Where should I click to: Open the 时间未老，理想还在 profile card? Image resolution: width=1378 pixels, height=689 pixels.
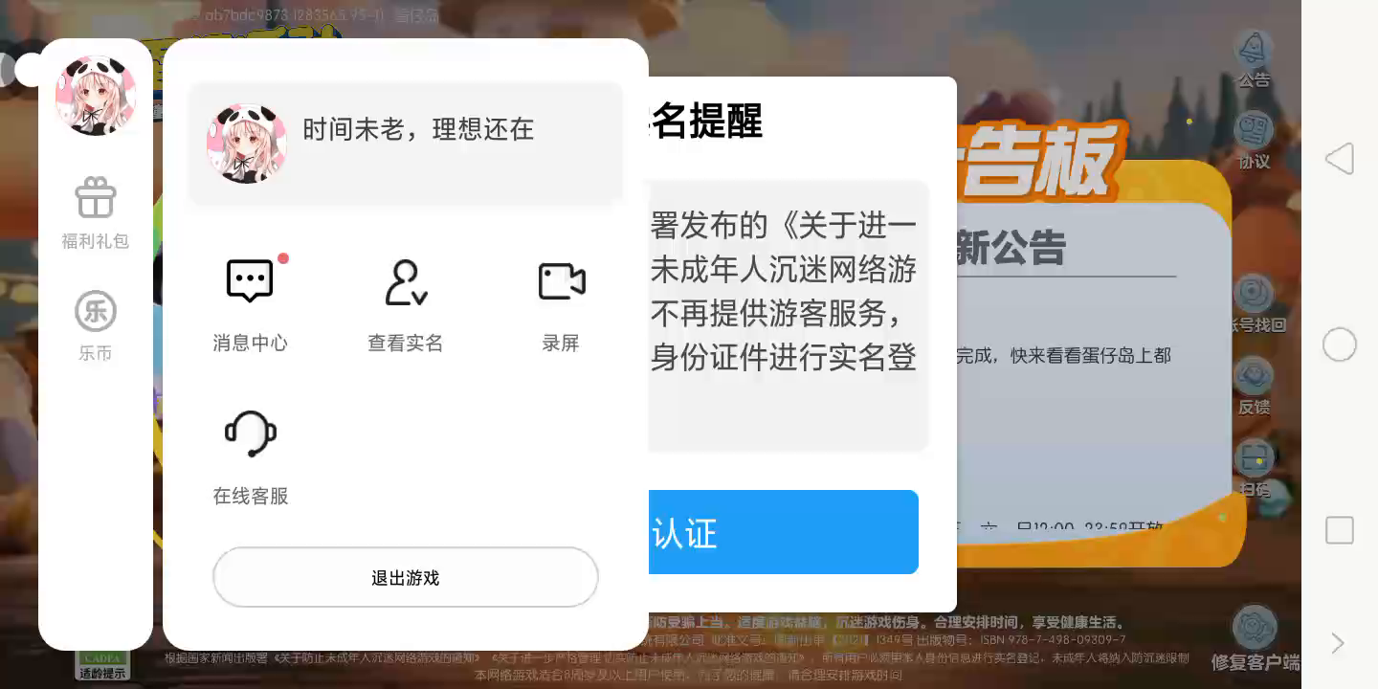click(x=406, y=144)
